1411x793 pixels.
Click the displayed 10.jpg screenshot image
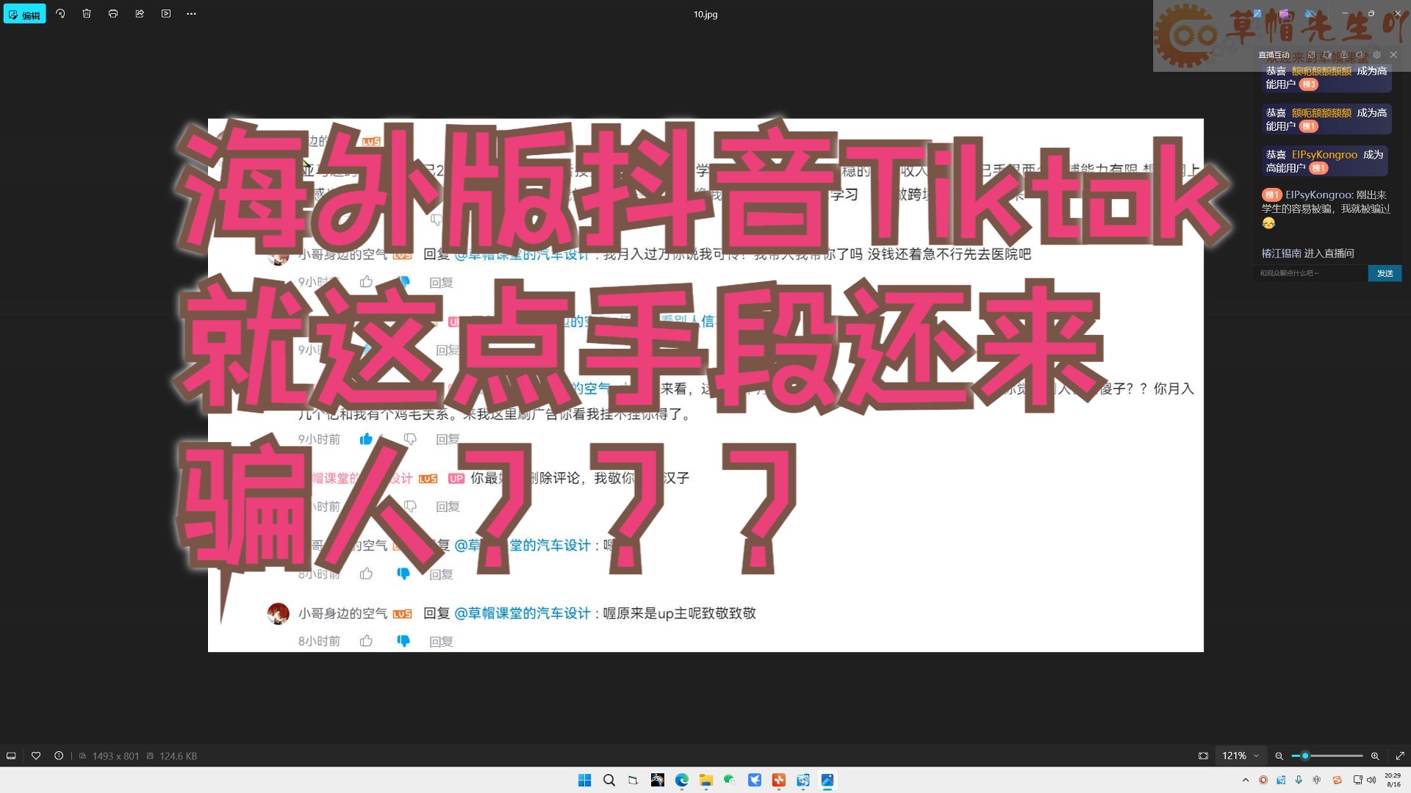(705, 385)
